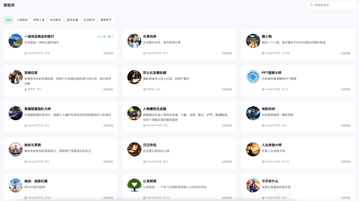Click 立即体验 on 莎士比亚模拟器 card
359x201 pixels.
tap(227, 89)
